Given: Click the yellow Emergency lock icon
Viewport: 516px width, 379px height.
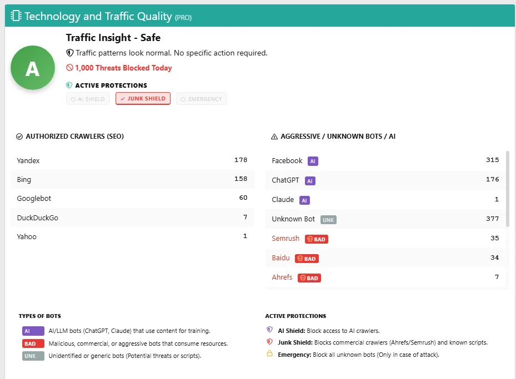Looking at the screenshot, I should pyautogui.click(x=270, y=354).
